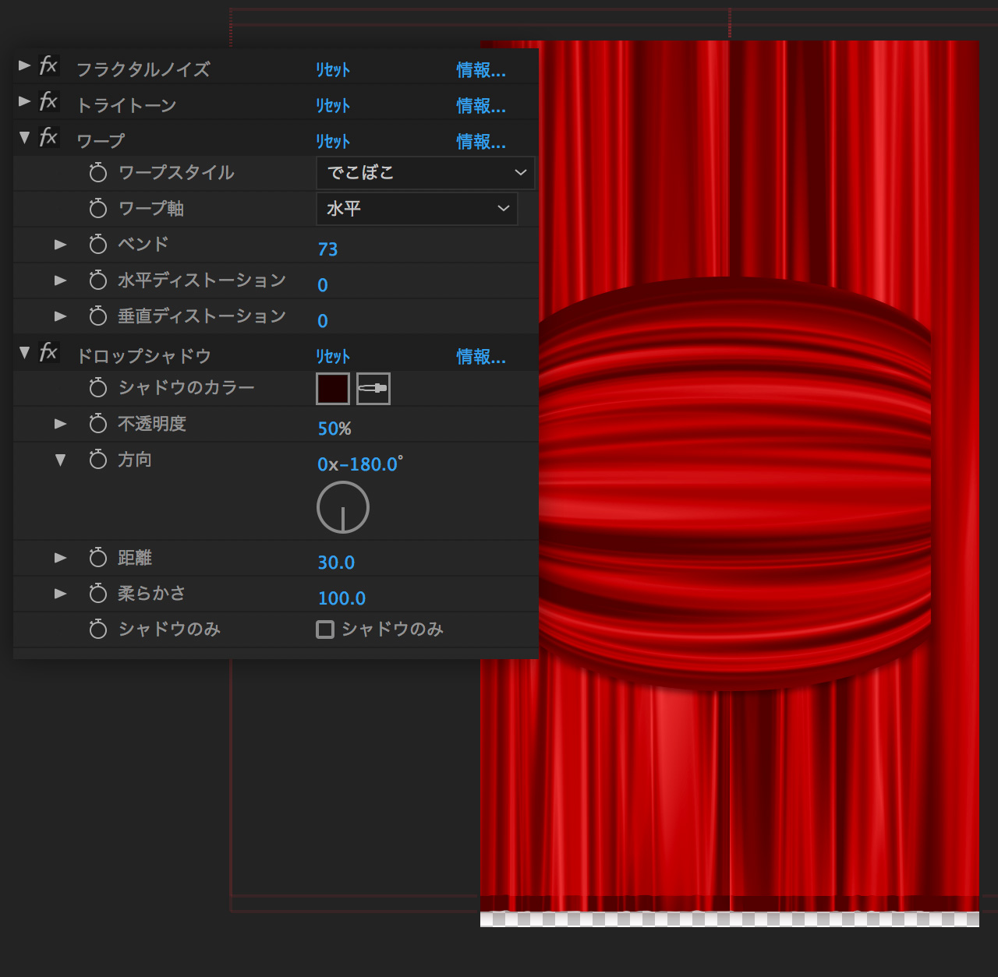Open the シャドウのカラー color swatch
The image size is (998, 977).
pos(333,388)
